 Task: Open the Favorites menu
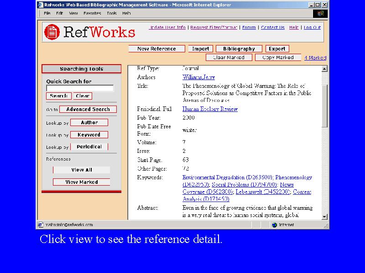[x=92, y=13]
